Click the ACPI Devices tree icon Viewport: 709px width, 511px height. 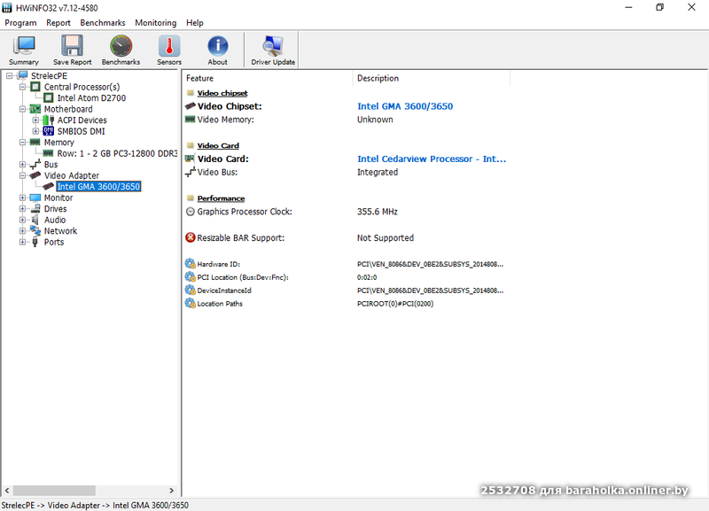tap(49, 120)
